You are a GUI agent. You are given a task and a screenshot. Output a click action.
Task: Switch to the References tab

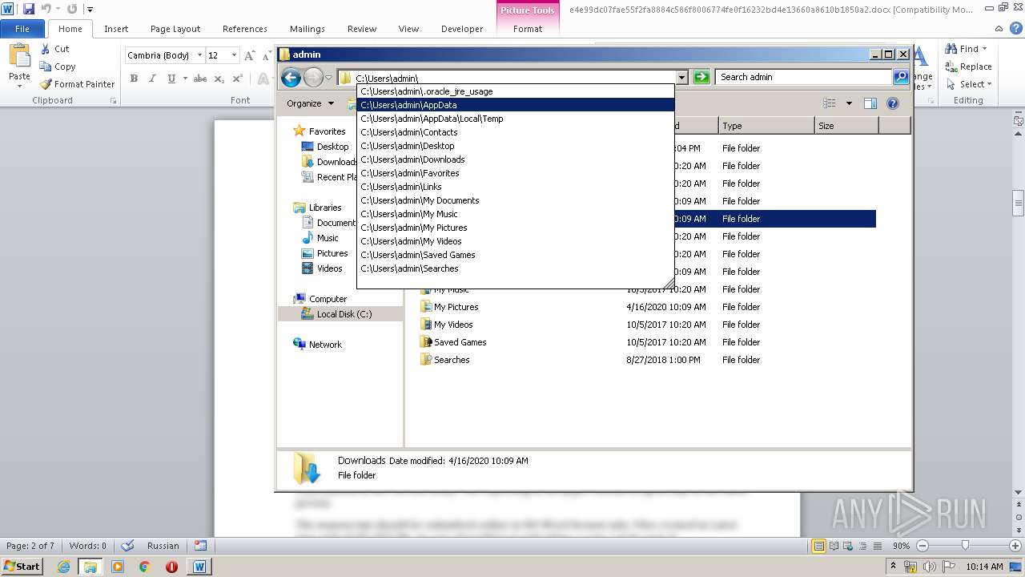pyautogui.click(x=245, y=29)
